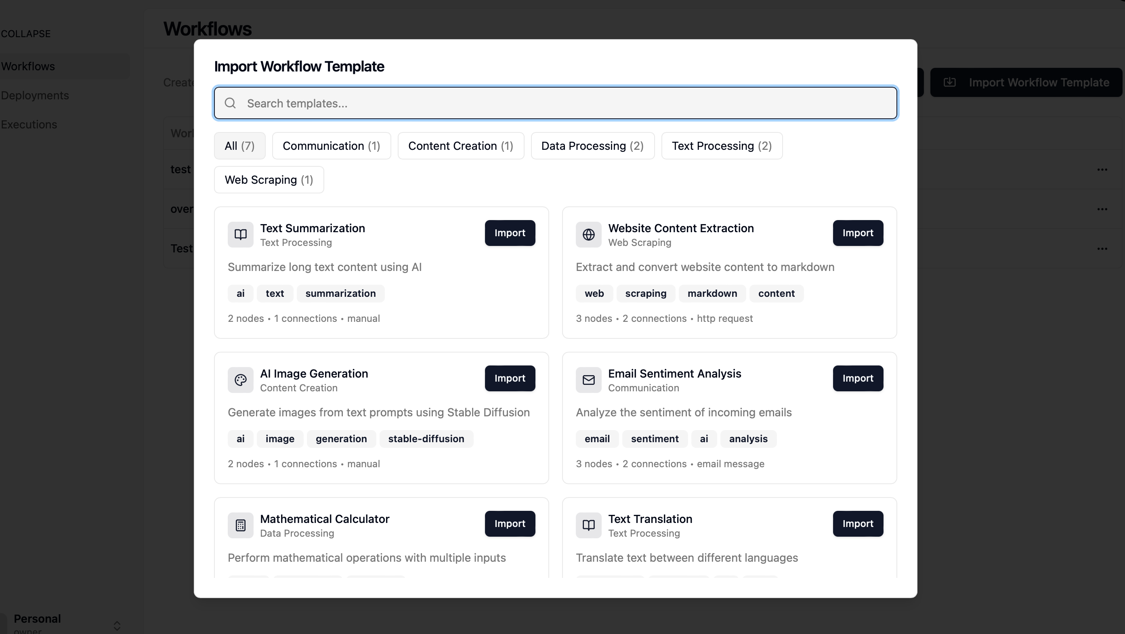This screenshot has width=1125, height=634.
Task: Click the content tag on Website Content Extraction
Action: click(776, 294)
